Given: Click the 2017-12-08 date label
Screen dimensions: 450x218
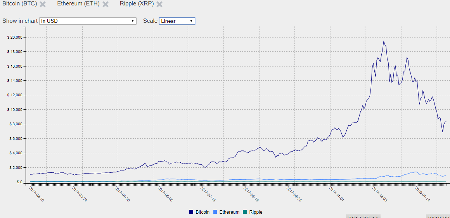Looking at the screenshot, I should (x=379, y=194).
